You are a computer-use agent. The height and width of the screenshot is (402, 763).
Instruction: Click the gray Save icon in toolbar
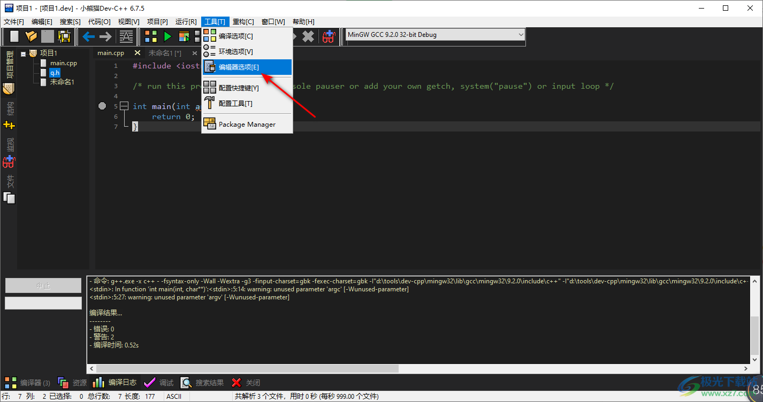48,36
